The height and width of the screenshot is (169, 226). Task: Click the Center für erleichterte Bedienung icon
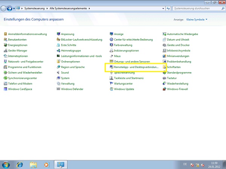tap(111, 39)
